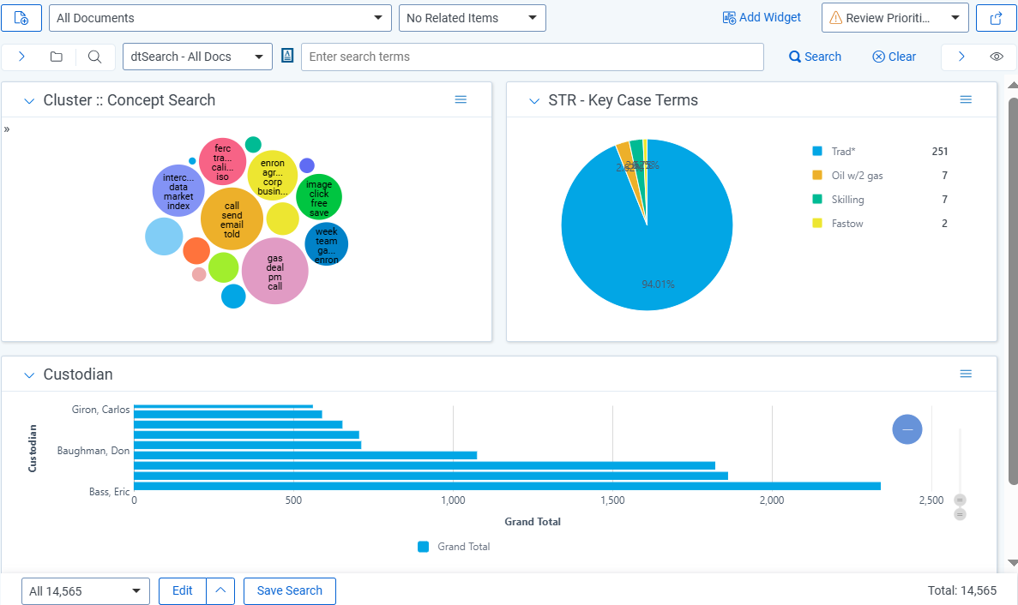
Task: Click the Bass, Eric bar
Action: (x=507, y=487)
